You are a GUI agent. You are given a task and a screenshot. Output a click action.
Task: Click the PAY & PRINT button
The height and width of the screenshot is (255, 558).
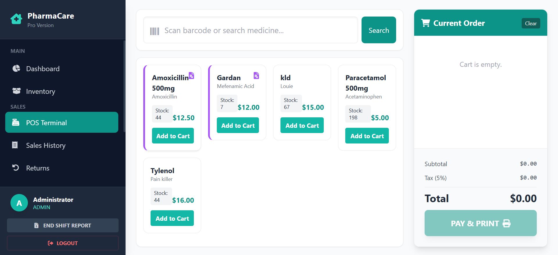480,223
